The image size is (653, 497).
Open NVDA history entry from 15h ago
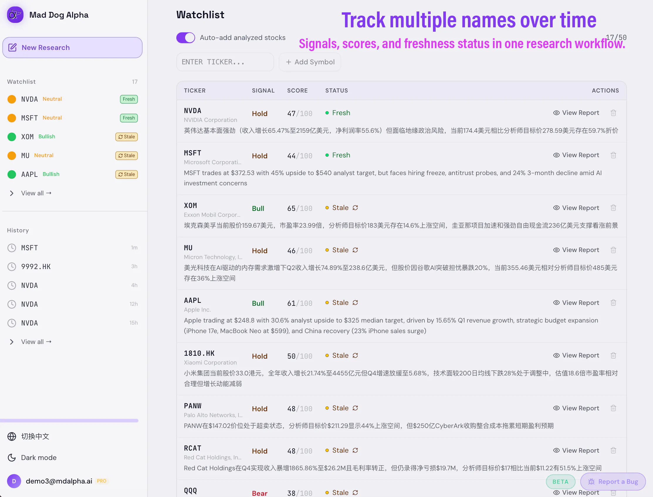72,323
